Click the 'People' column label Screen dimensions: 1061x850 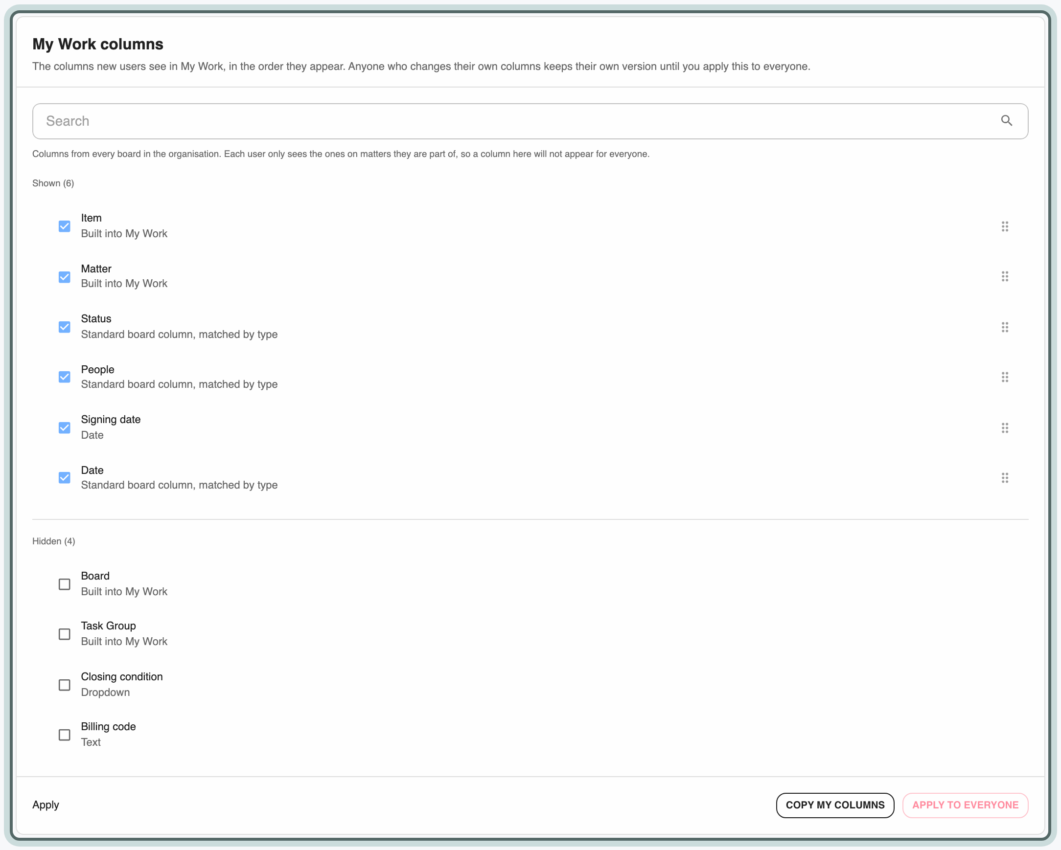[97, 369]
